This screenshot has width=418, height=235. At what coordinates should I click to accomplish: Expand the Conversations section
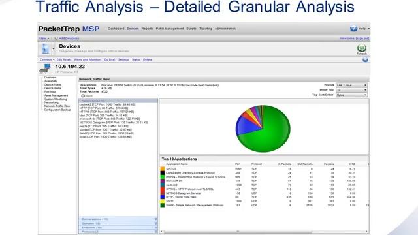coord(118,219)
